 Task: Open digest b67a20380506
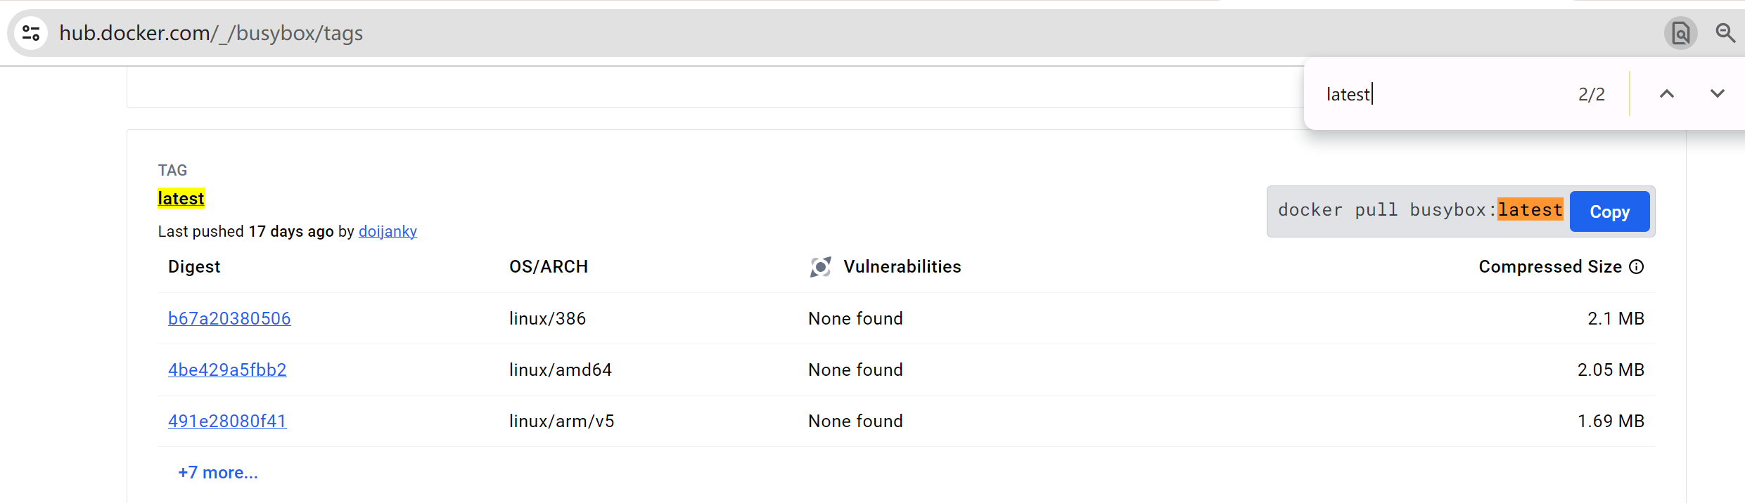click(x=229, y=319)
